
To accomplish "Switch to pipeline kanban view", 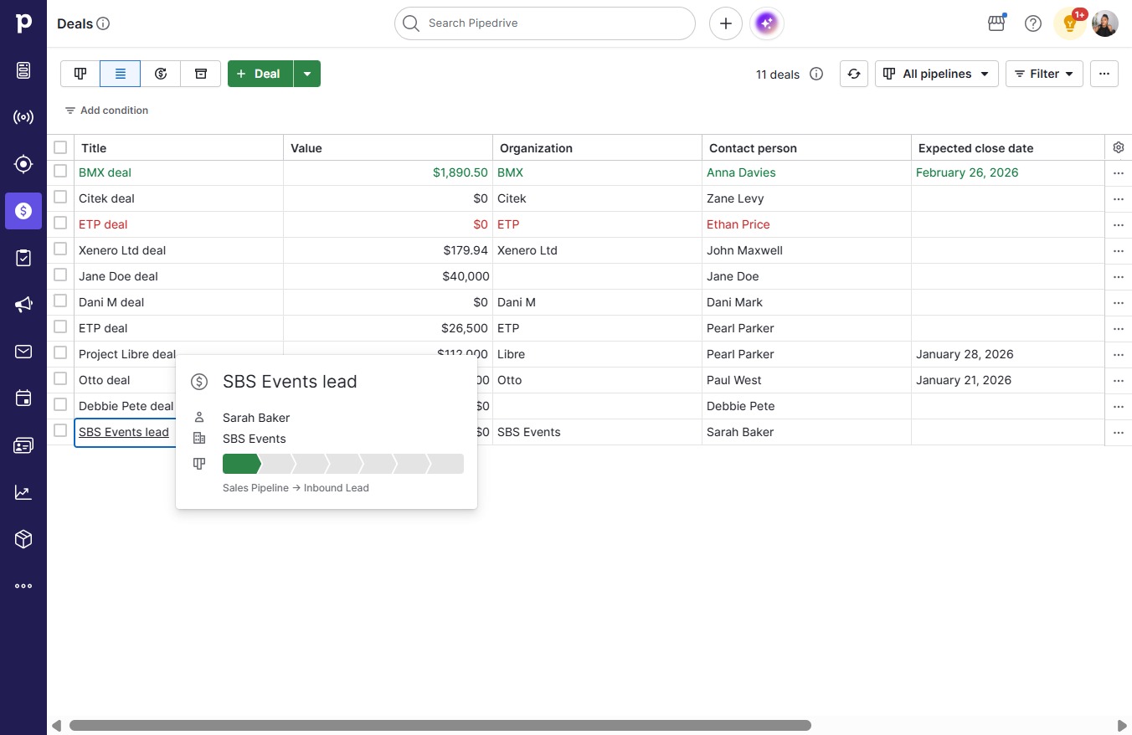I will [x=80, y=74].
